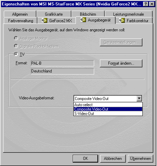Open the Bildschirm tab
The image size is (157, 166).
pos(88,14)
